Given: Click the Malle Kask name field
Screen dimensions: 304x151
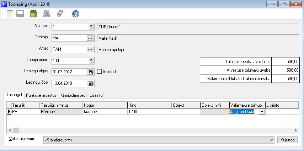Looking at the screenshot, I should [x=198, y=38].
